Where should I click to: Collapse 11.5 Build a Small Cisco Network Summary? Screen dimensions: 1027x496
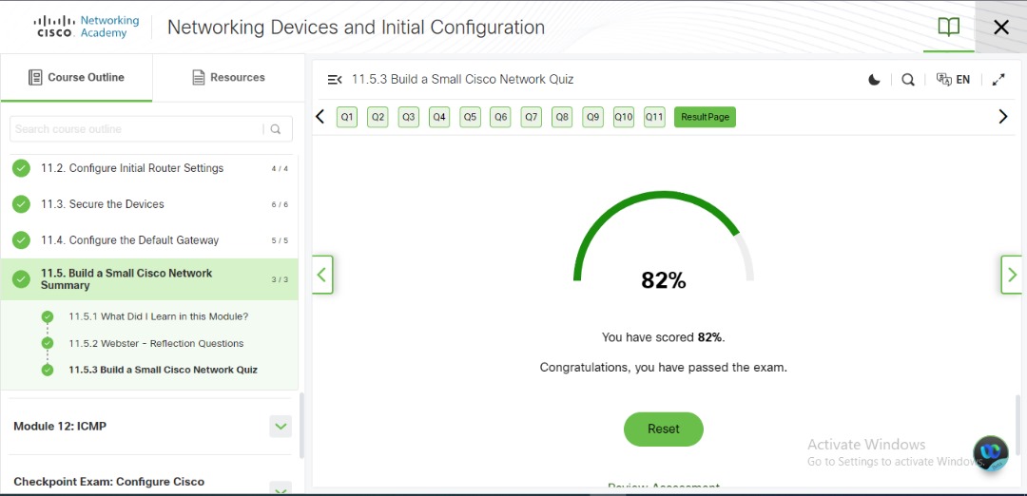149,279
